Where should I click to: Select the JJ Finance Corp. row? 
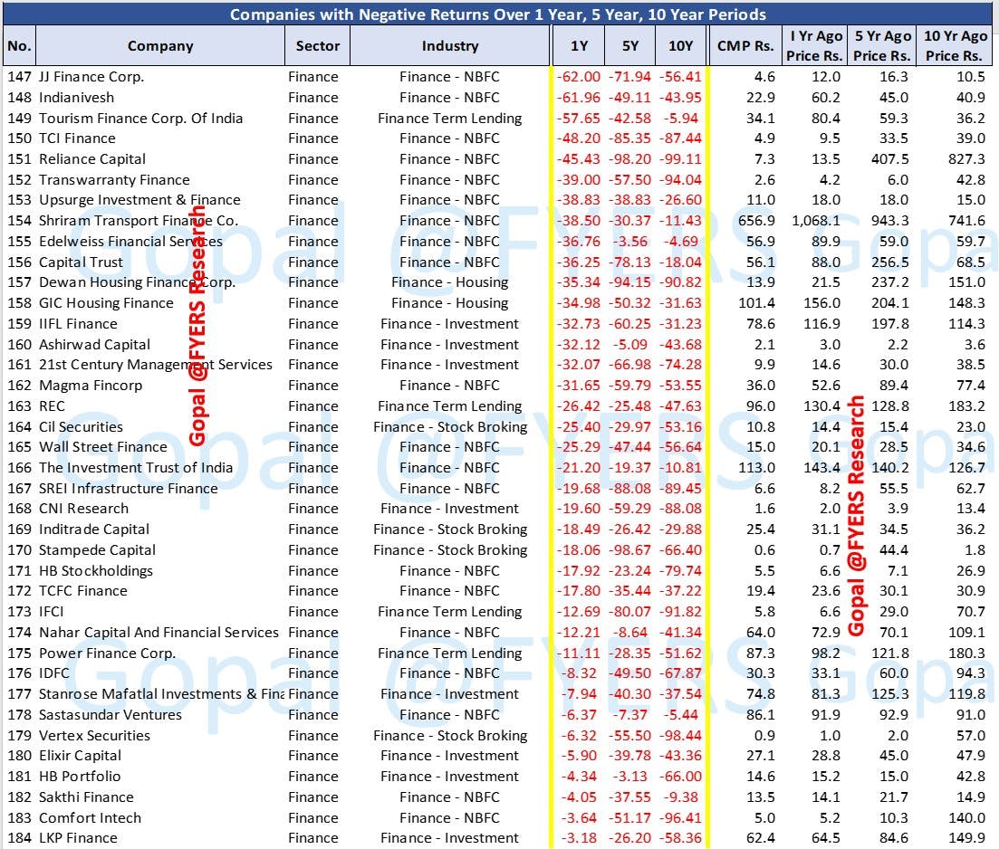(x=497, y=77)
